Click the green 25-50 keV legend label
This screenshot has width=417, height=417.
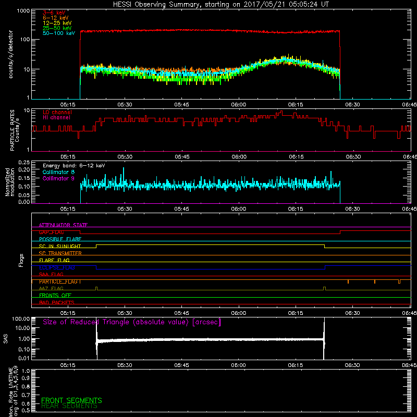pyautogui.click(x=57, y=28)
